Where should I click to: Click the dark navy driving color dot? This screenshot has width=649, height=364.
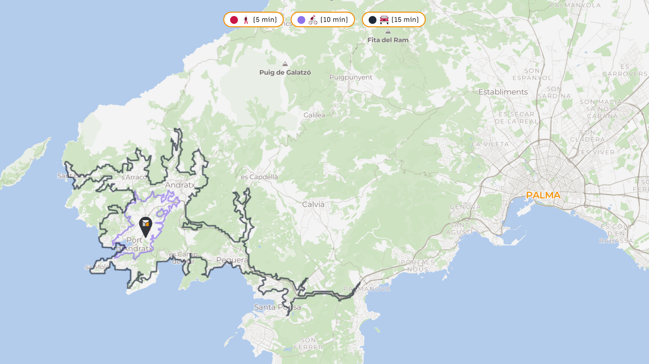pyautogui.click(x=372, y=20)
